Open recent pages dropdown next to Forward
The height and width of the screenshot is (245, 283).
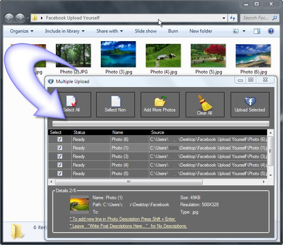[x=28, y=18]
